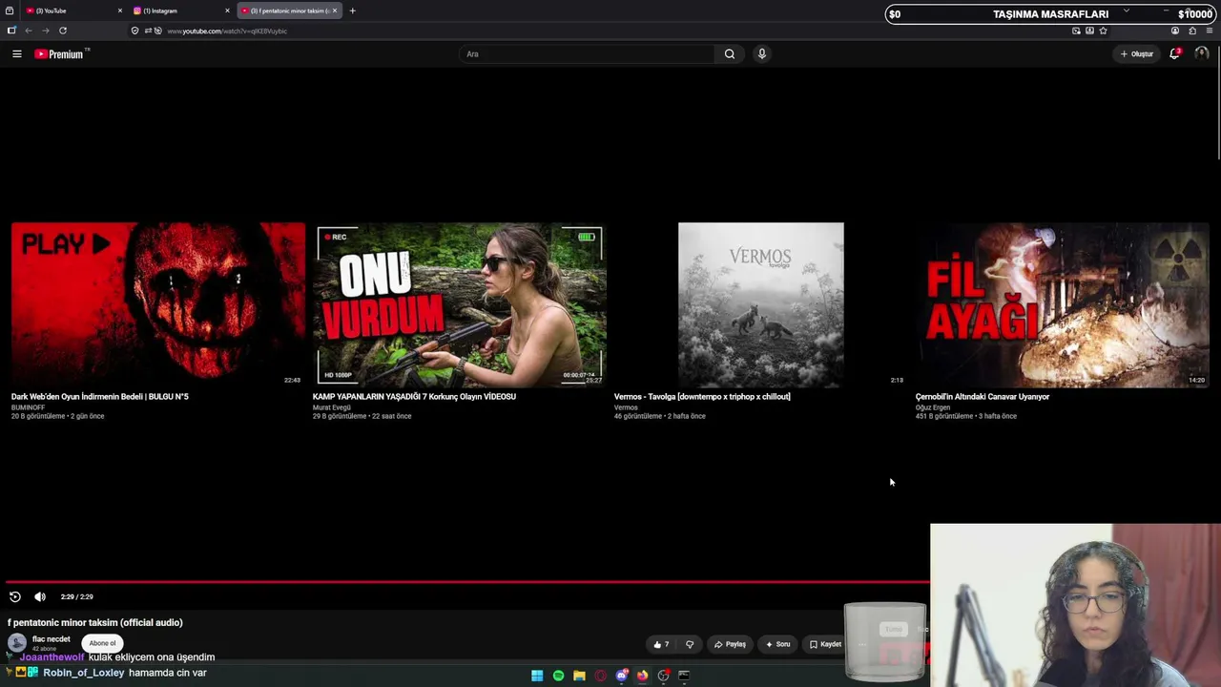Click the search magnifier button

click(730, 54)
